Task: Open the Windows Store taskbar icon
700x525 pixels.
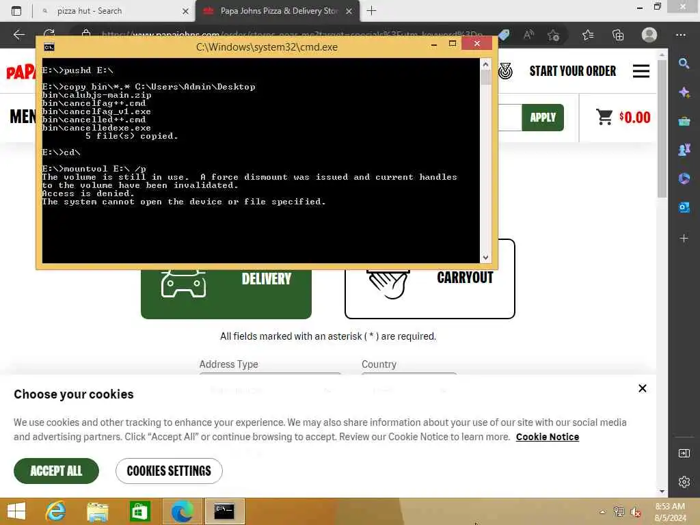Action: (139, 511)
